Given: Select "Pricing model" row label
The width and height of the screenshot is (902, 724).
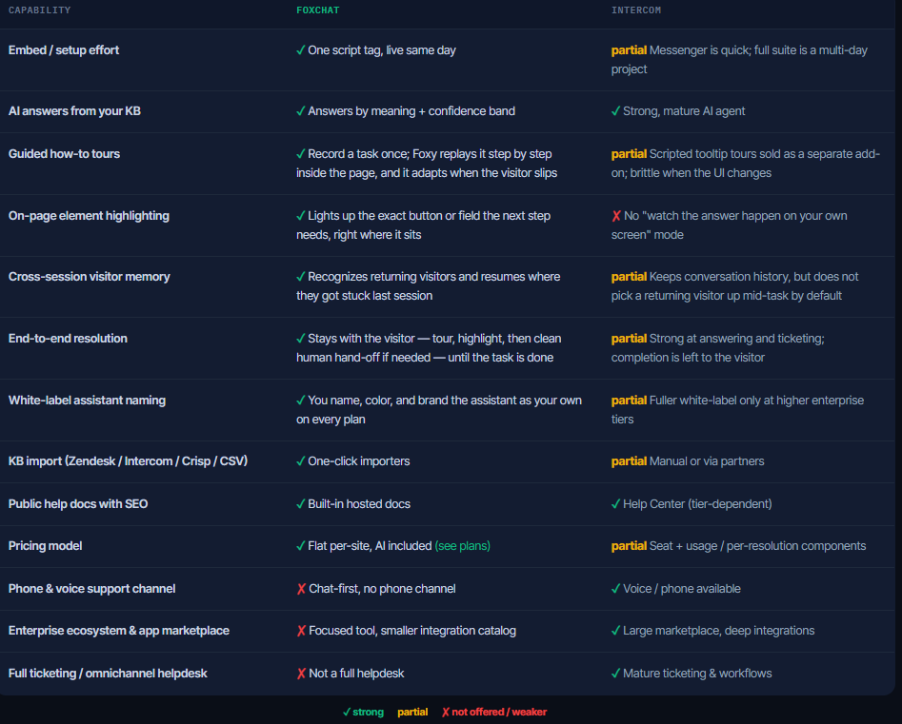Looking at the screenshot, I should pos(46,546).
